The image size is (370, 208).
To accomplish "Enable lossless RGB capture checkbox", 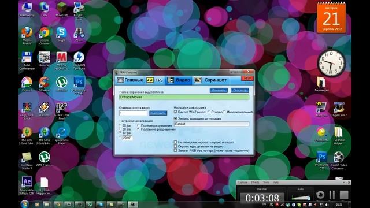I will pyautogui.click(x=175, y=150).
